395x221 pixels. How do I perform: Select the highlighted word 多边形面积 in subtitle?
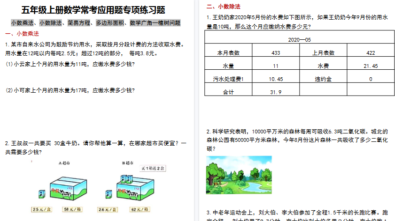(x=110, y=23)
